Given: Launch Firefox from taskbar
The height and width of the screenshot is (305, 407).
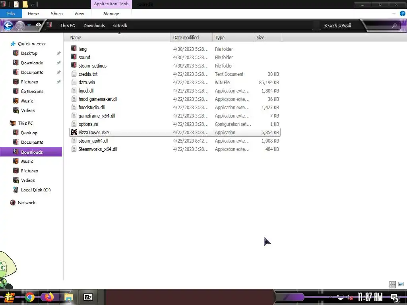Looking at the screenshot, I should tap(49, 297).
